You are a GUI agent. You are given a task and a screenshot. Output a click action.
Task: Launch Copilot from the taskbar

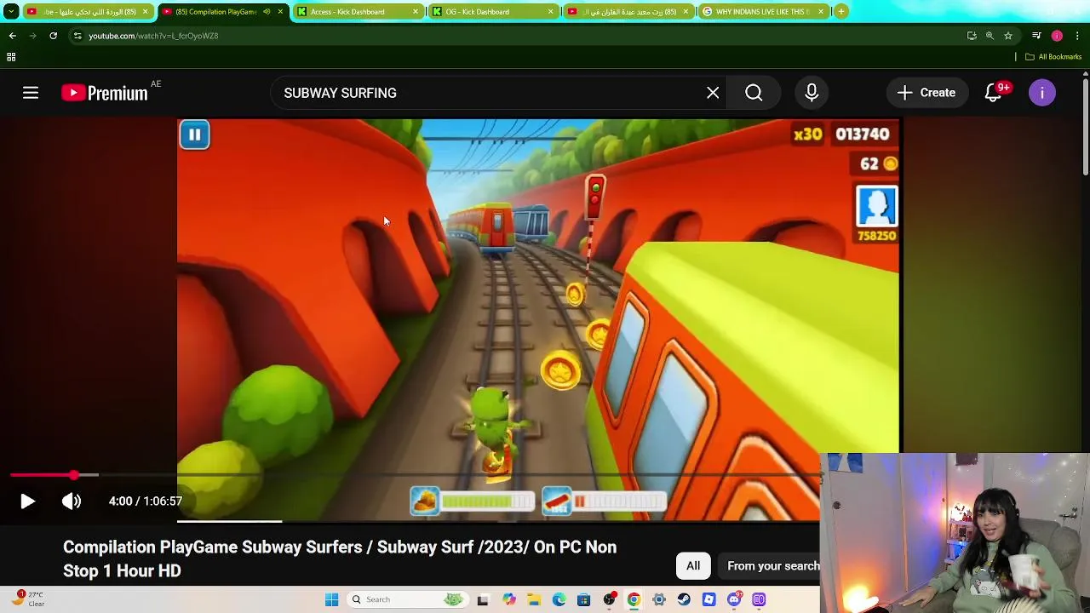coord(509,599)
